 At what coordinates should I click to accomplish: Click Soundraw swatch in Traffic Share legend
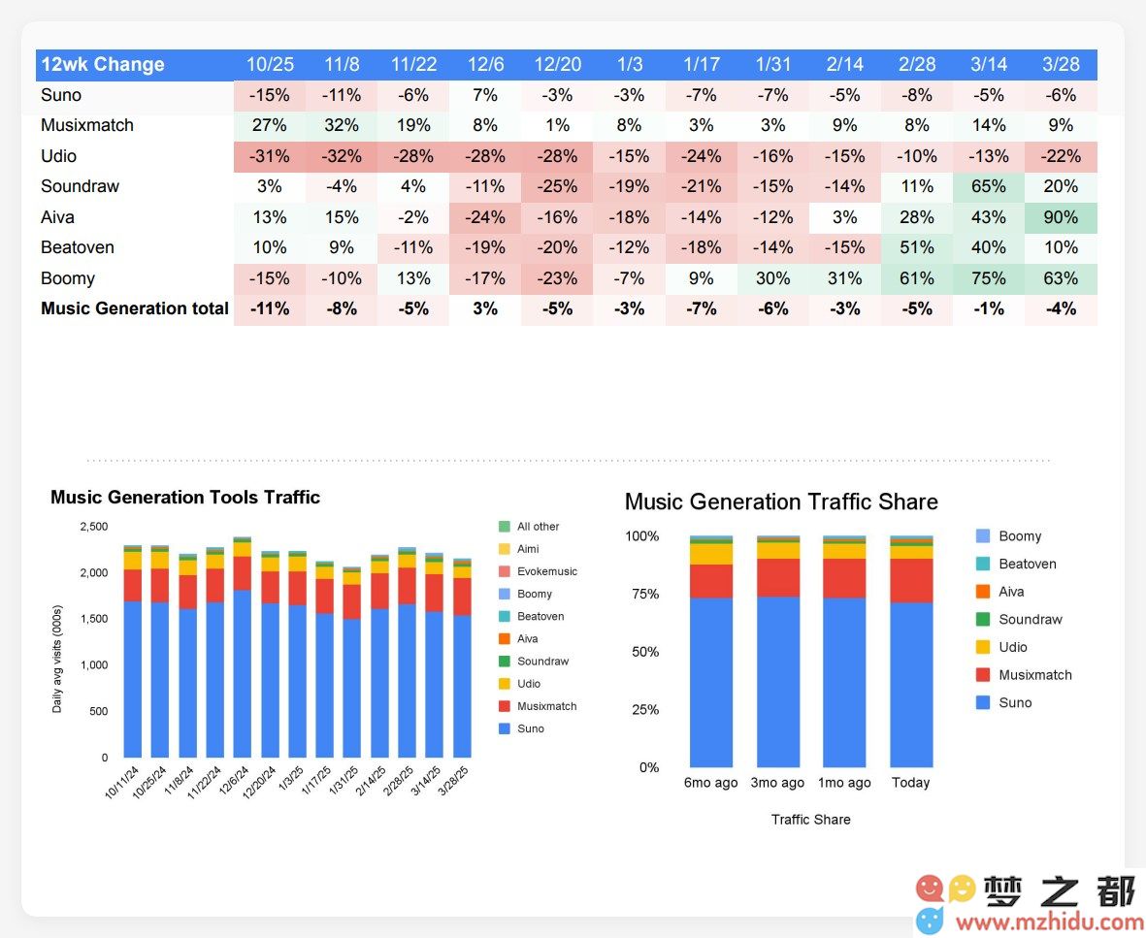[983, 619]
